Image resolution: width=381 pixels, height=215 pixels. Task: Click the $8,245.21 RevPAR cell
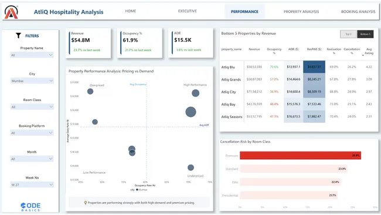[x=314, y=79]
